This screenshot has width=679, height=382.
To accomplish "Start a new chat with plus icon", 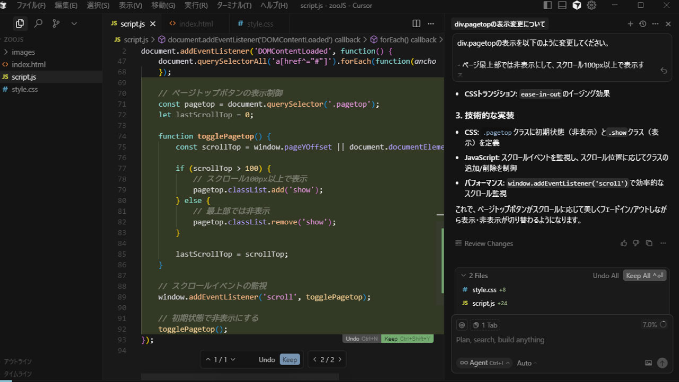I will click(630, 24).
